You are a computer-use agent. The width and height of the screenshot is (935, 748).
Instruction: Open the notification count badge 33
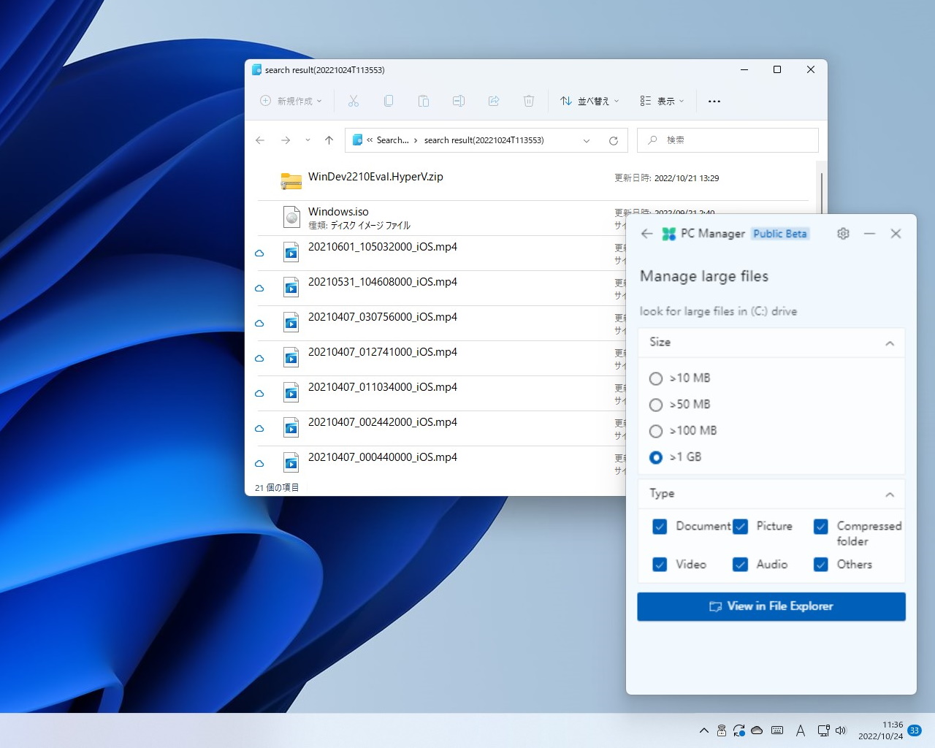tap(915, 730)
